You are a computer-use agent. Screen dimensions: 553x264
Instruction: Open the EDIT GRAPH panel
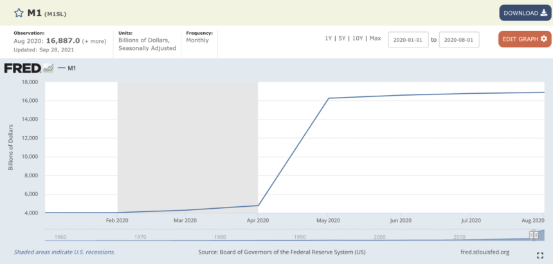[525, 39]
